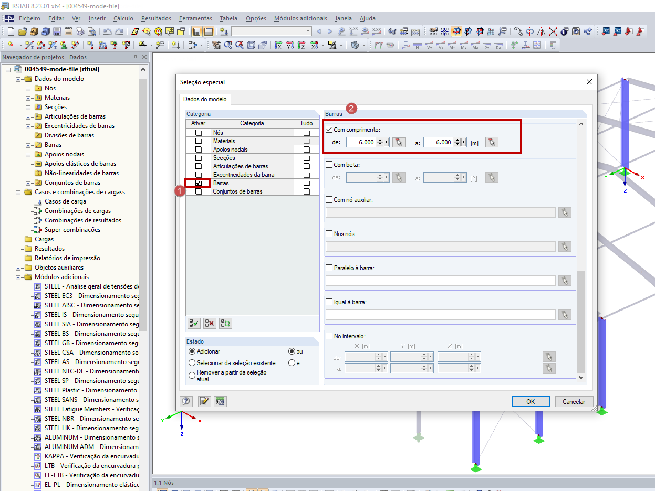The width and height of the screenshot is (655, 491).
Task: Expand the Apoios nodais tree node
Action: (28, 154)
